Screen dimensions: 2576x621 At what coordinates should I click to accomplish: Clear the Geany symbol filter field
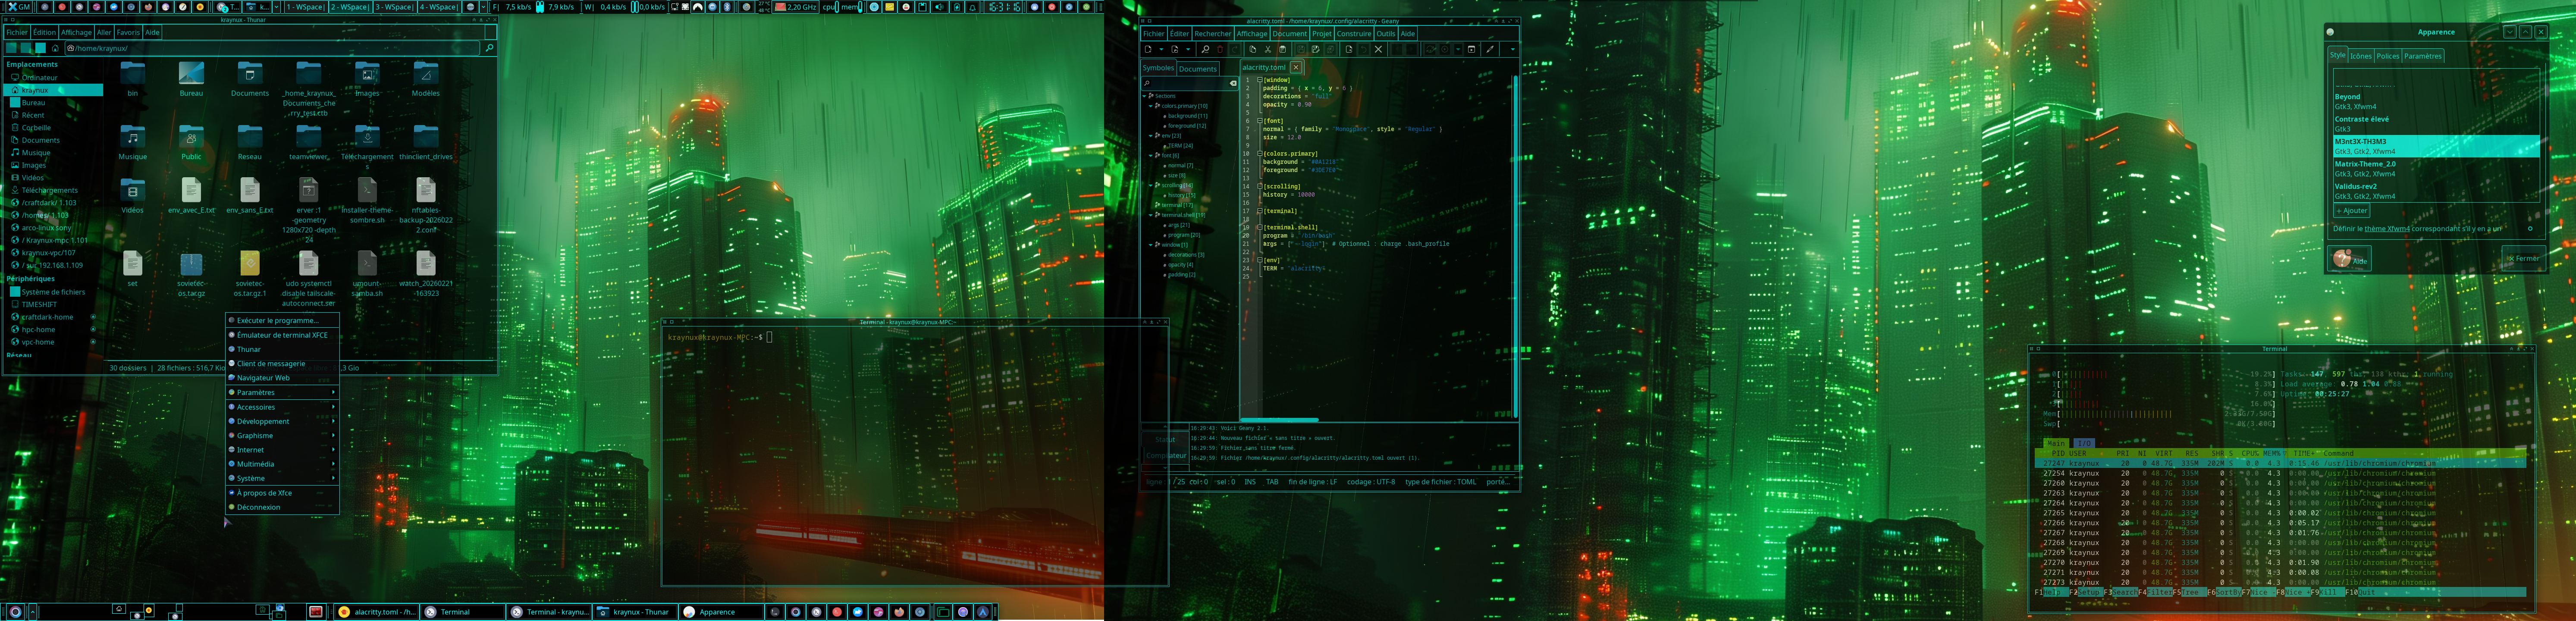1233,83
